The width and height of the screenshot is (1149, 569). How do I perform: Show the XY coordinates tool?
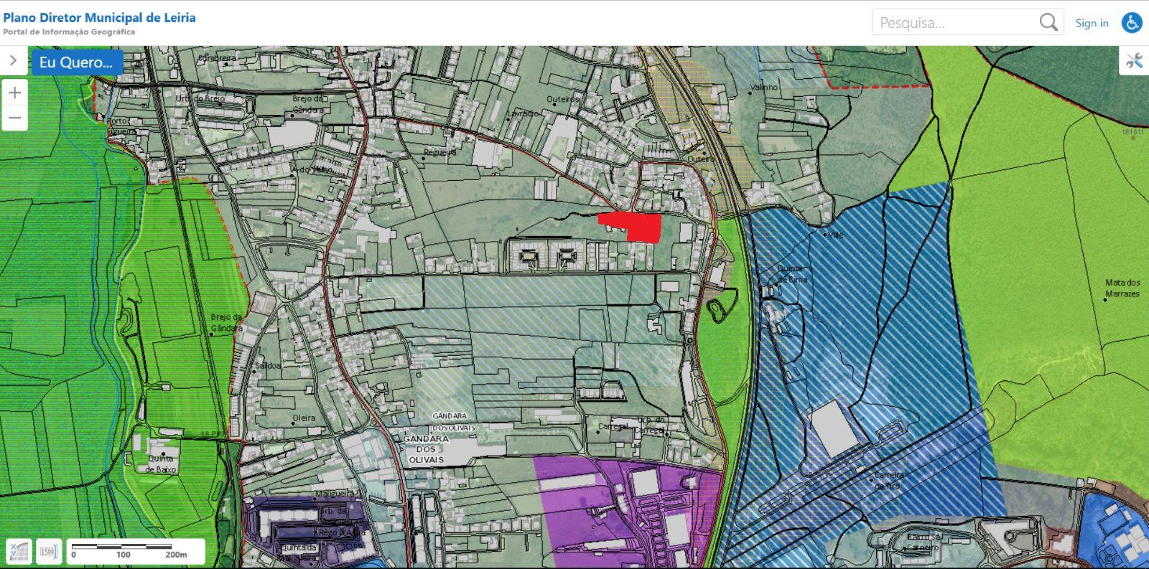click(19, 552)
